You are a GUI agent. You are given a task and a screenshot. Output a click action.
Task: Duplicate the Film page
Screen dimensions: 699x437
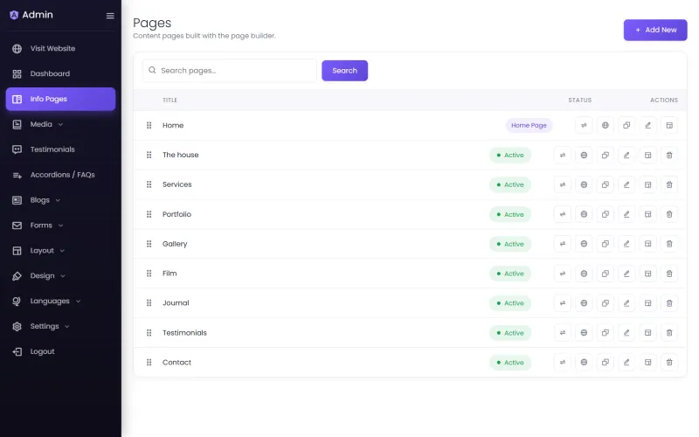tap(605, 274)
